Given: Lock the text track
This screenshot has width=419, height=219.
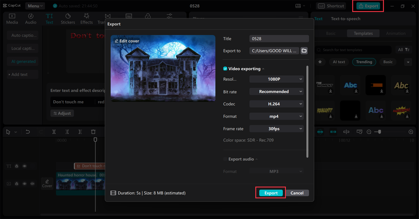Looking at the screenshot, I should [x=17, y=166].
